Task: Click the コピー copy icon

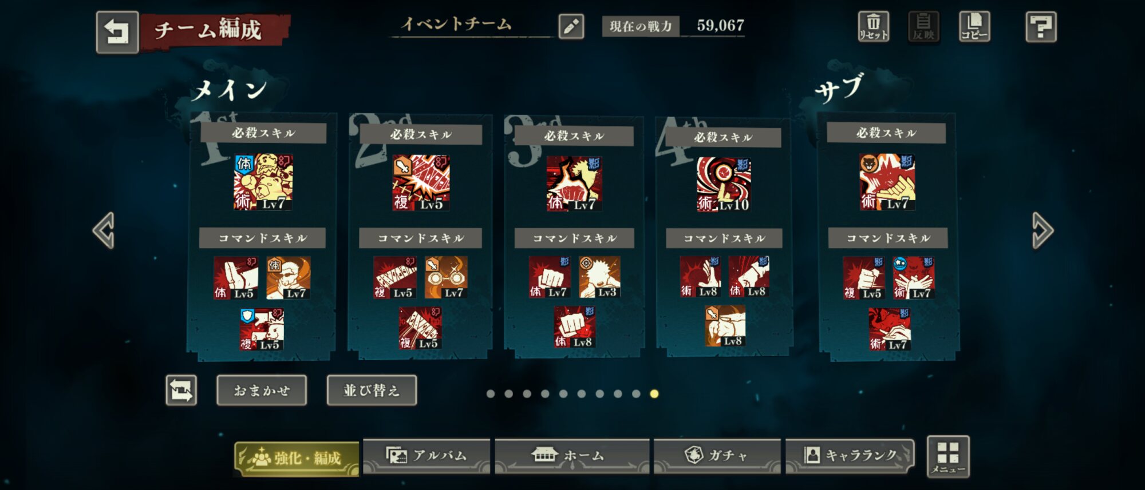Action: pos(974,26)
